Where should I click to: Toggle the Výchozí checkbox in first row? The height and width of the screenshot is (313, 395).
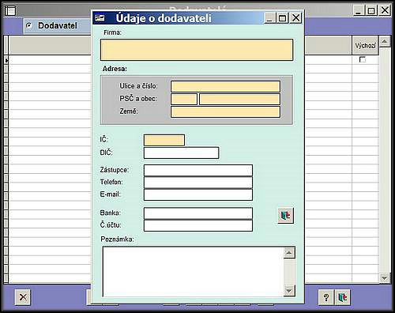(363, 59)
